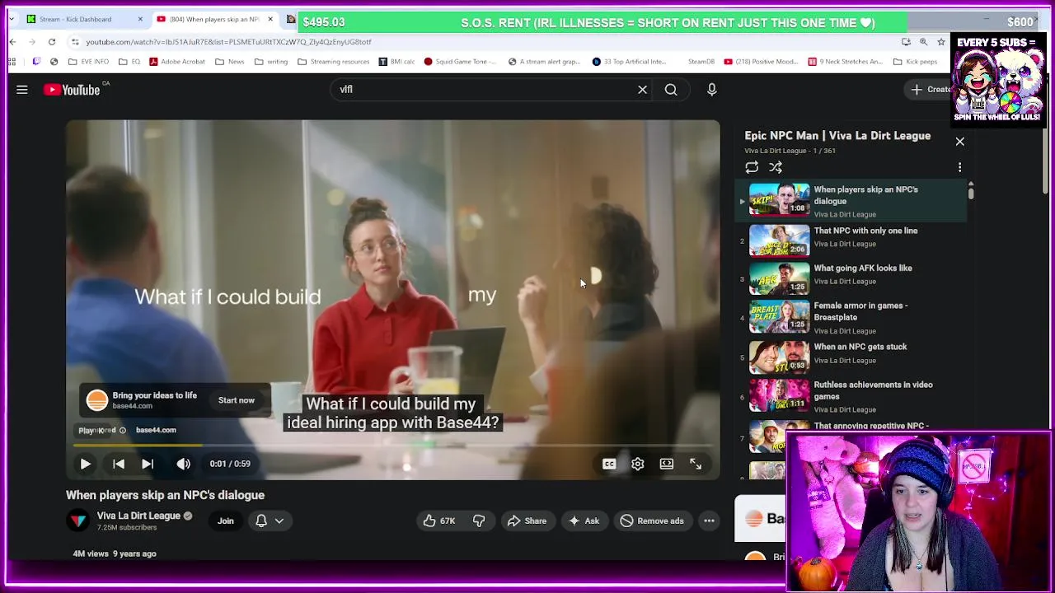Open BMI calc bookmark
This screenshot has height=593, width=1055.
396,62
